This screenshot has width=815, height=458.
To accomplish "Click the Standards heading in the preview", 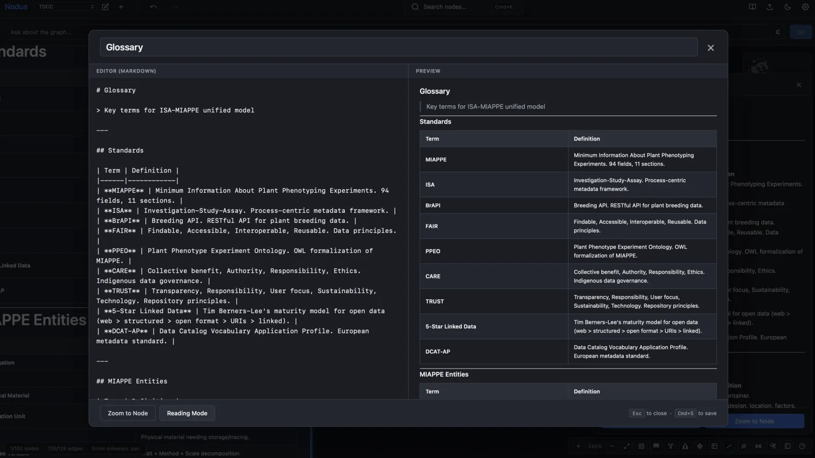I will [x=436, y=122].
